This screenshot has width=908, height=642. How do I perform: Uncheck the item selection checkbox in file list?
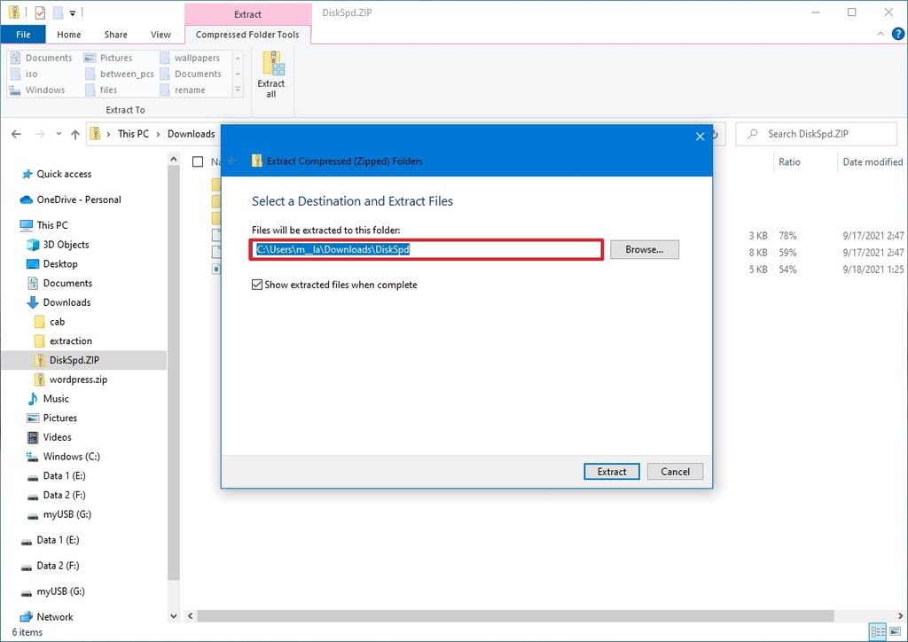click(x=199, y=162)
